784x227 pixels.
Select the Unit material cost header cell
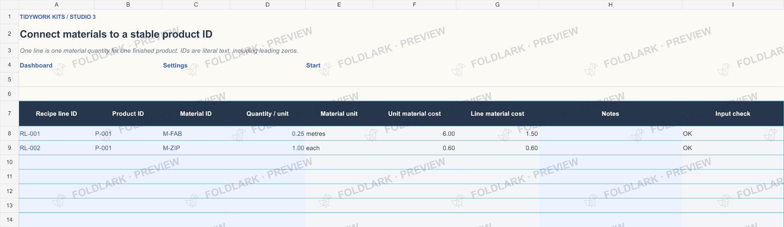(x=415, y=114)
